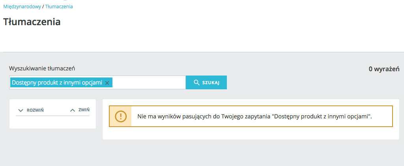
Task: Click the "0 wyrażeń" results counter
Action: (384, 69)
